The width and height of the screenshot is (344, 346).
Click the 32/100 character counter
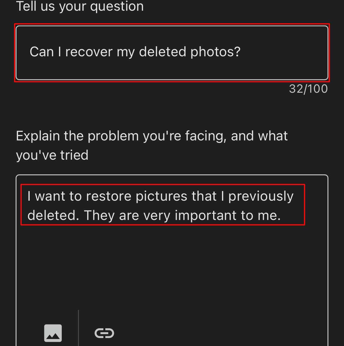309,89
